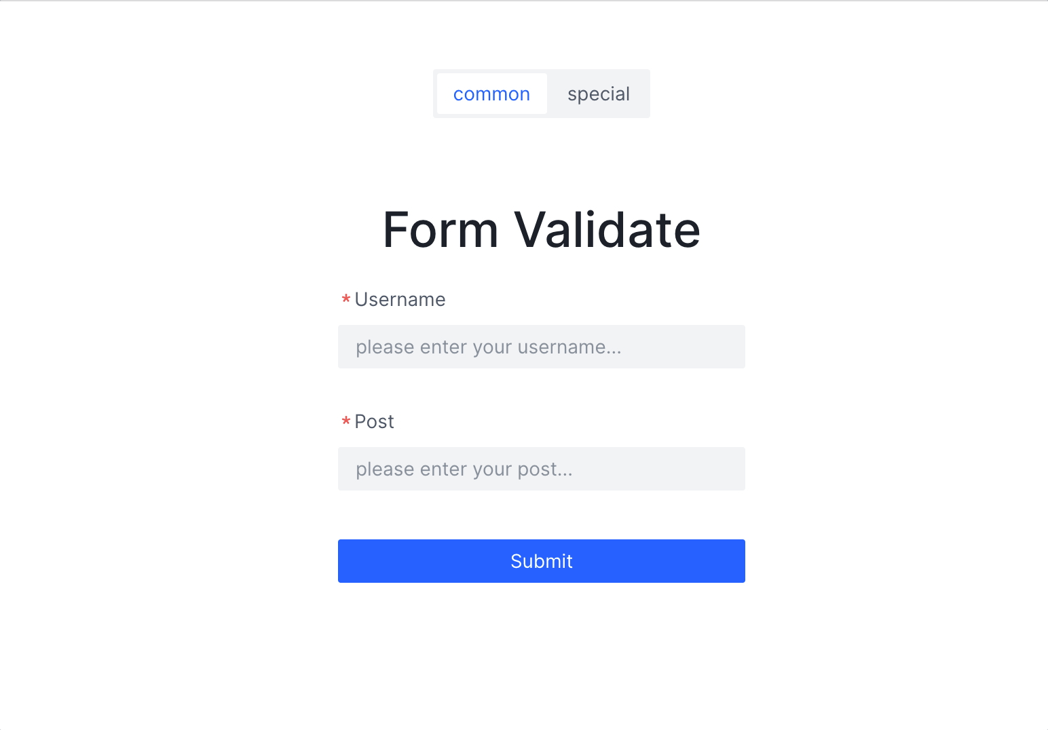Click the Form Validate heading
The height and width of the screenshot is (730, 1048).
pyautogui.click(x=541, y=229)
